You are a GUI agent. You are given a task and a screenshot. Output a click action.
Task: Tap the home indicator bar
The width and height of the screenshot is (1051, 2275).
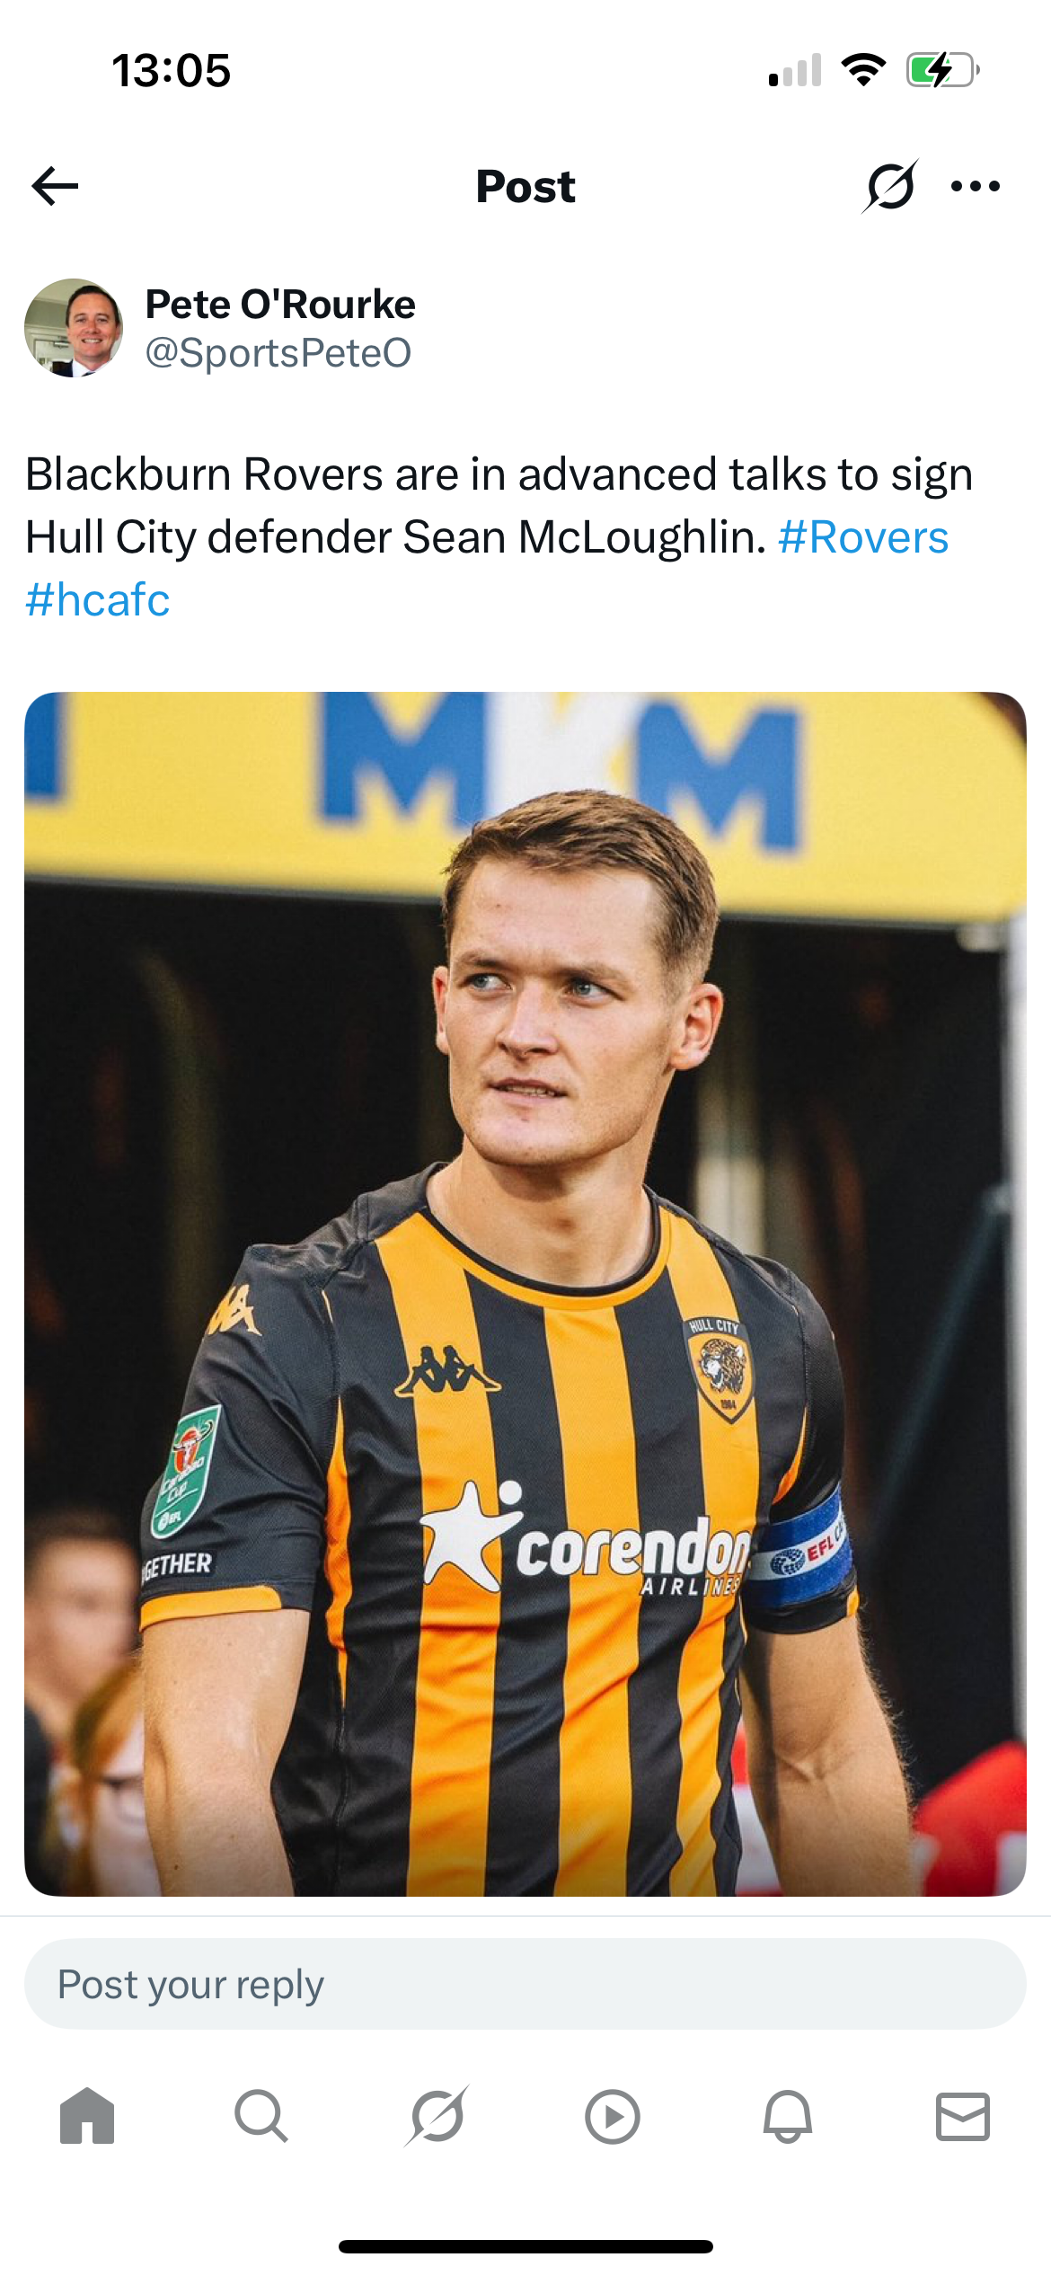(x=525, y=2246)
